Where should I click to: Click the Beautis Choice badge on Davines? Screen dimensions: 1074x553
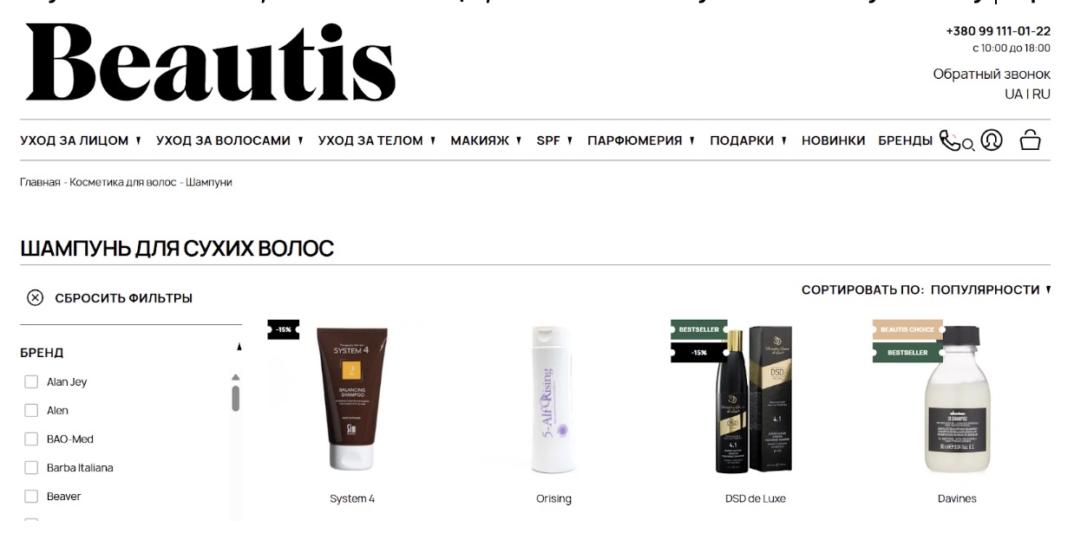point(907,329)
